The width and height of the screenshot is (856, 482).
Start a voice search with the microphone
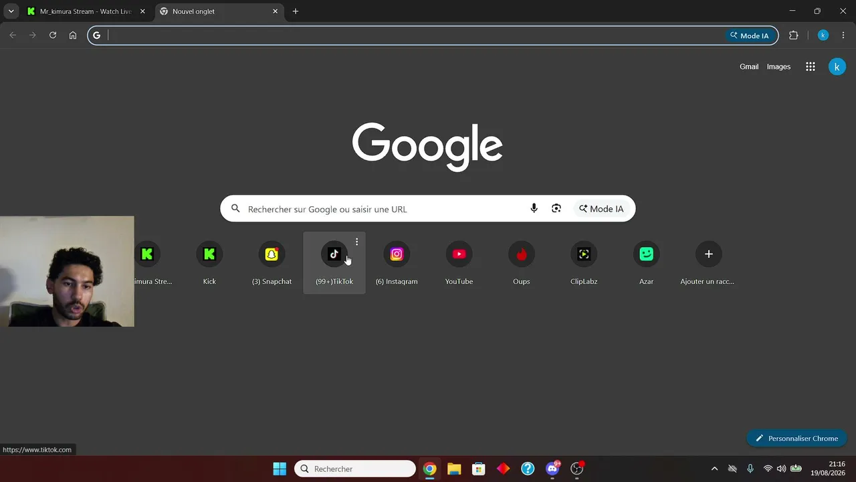534,209
